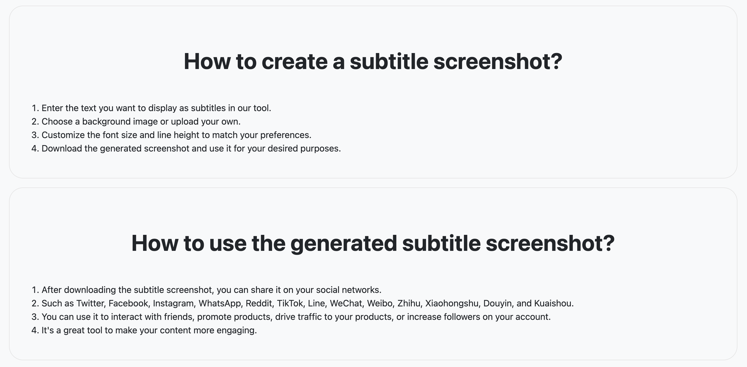The width and height of the screenshot is (747, 367).
Task: Click the 'It's a great tool' list item
Action: pos(149,330)
